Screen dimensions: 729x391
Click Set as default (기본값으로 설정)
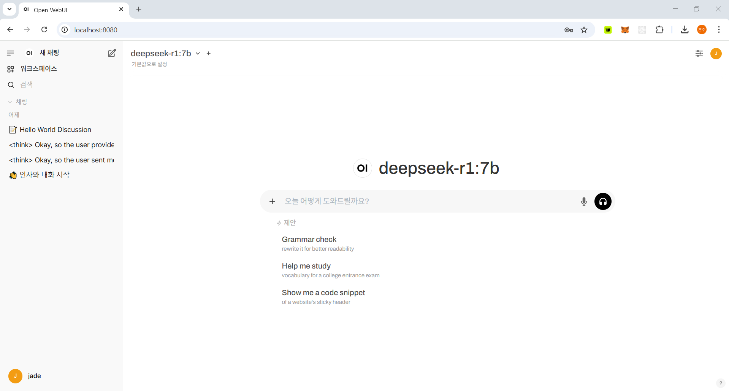pyautogui.click(x=149, y=64)
